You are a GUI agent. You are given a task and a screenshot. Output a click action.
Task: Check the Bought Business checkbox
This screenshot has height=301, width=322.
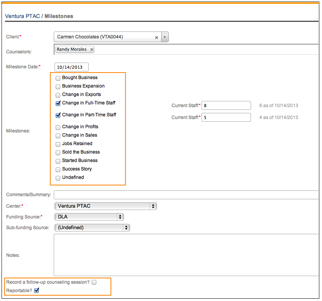pyautogui.click(x=58, y=78)
